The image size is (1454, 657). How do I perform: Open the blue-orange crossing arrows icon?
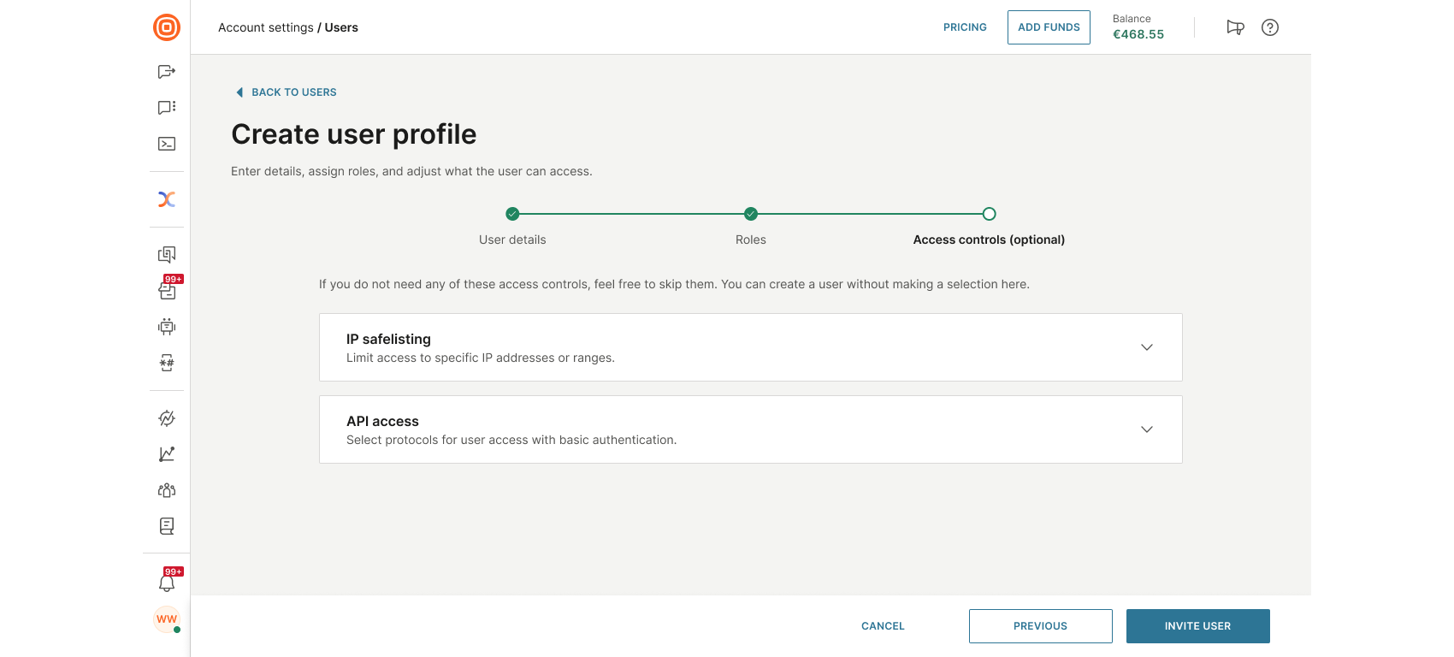(x=167, y=199)
